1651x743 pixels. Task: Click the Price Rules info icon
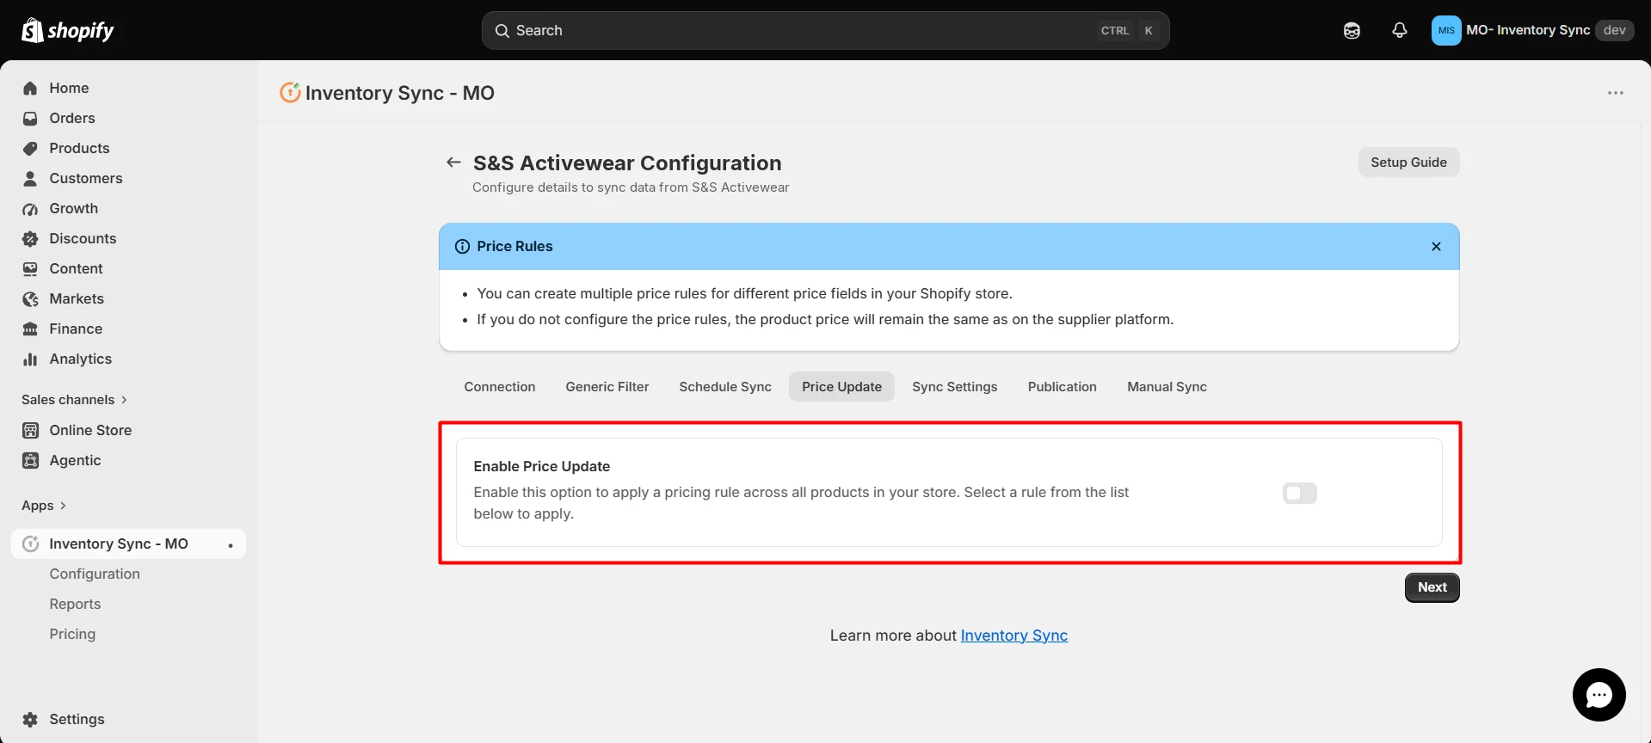tap(462, 247)
